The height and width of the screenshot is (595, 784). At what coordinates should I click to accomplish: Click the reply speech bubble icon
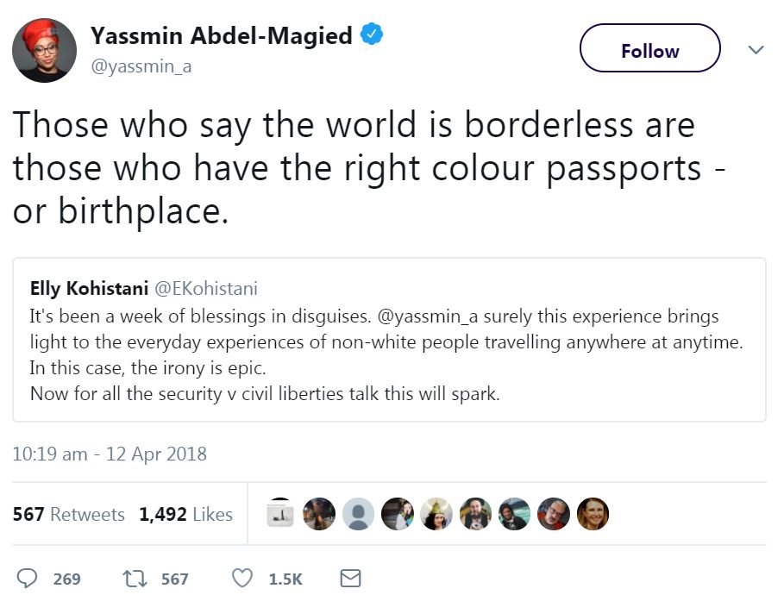28,579
